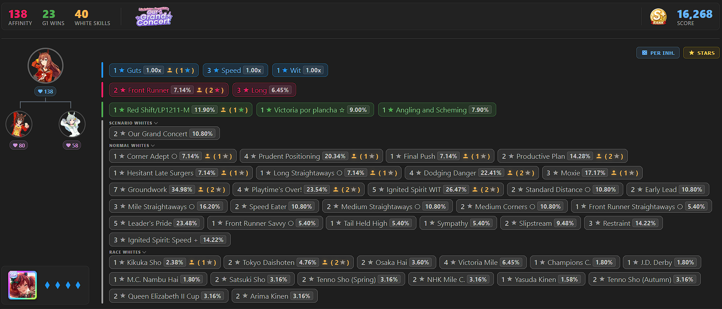Viewport: 722px width, 309px height.
Task: Click the Our Grand Concert 10.80% chip
Action: (x=165, y=134)
